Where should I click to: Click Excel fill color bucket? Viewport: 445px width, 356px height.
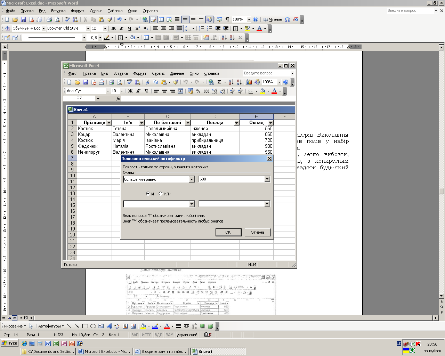pyautogui.click(x=263, y=91)
